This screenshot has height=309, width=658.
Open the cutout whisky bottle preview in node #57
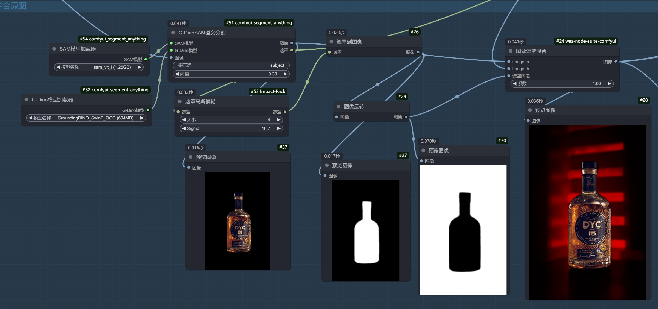click(x=238, y=221)
